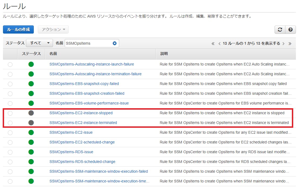Click green status dot for SSMOpsItems-EBS-volume-performance-issue
The image size is (297, 190).
(x=31, y=103)
